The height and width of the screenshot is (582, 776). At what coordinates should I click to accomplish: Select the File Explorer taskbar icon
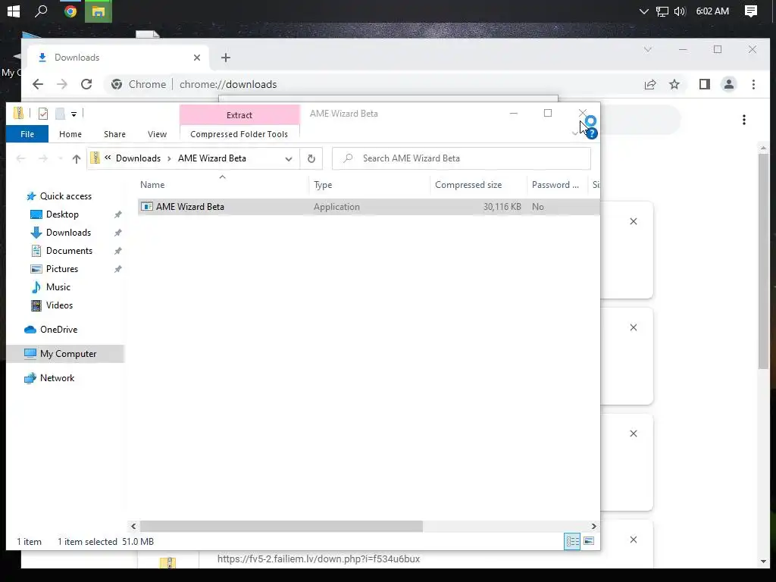98,11
